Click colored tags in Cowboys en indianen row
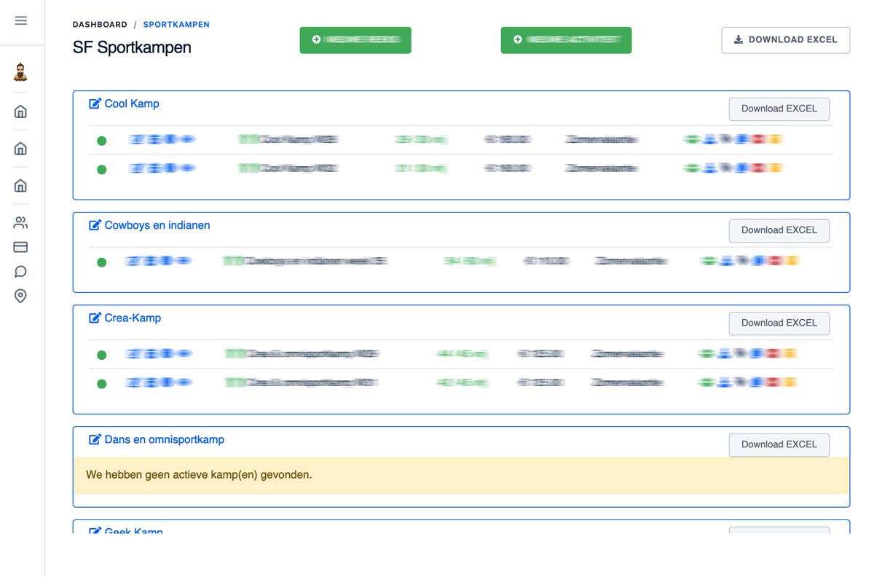 [749, 261]
